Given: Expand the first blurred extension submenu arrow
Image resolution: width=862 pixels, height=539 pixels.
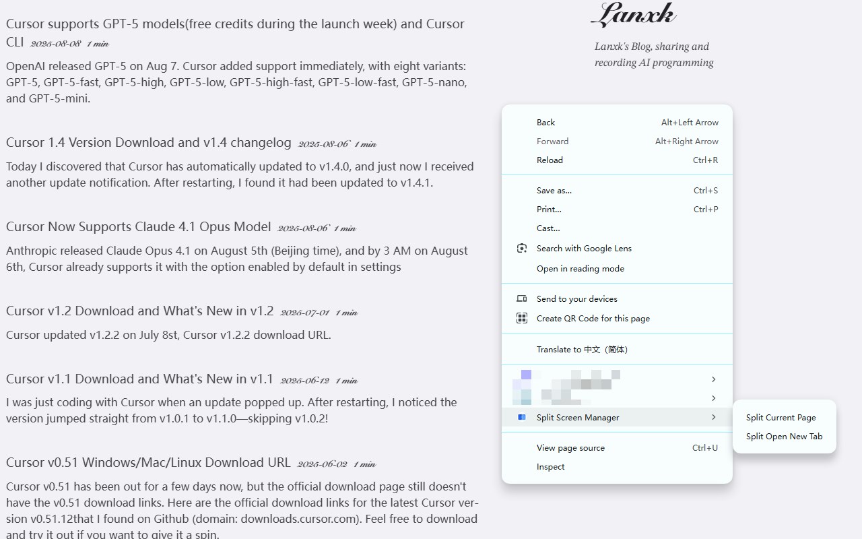Looking at the screenshot, I should 713,379.
